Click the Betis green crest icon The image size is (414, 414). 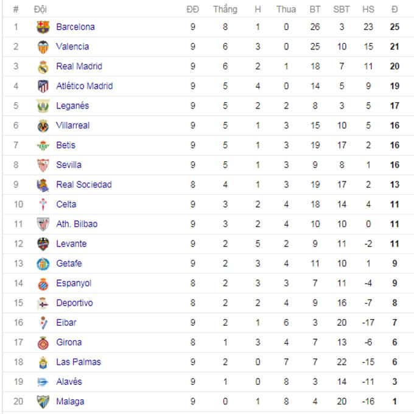(43, 146)
